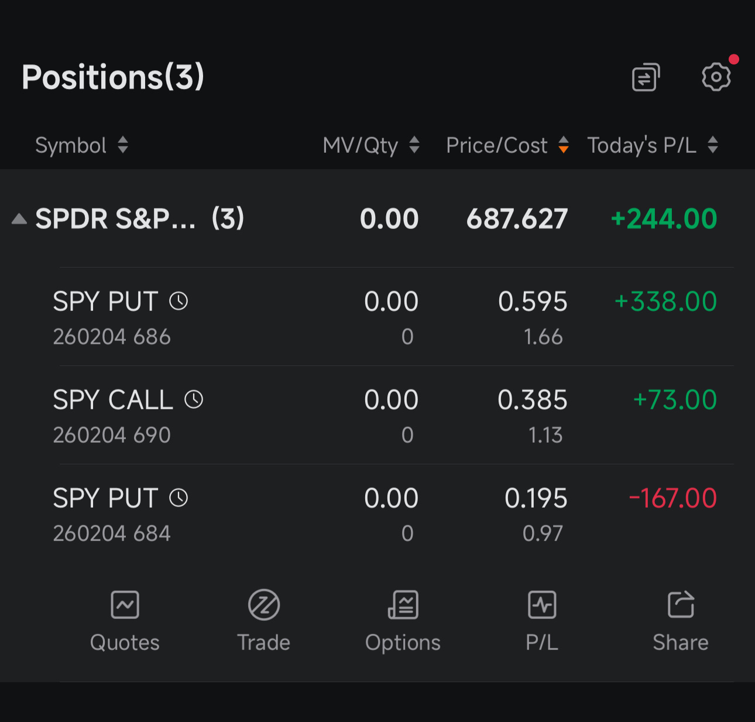
Task: Sort by Symbol column arrows
Action: (x=123, y=145)
